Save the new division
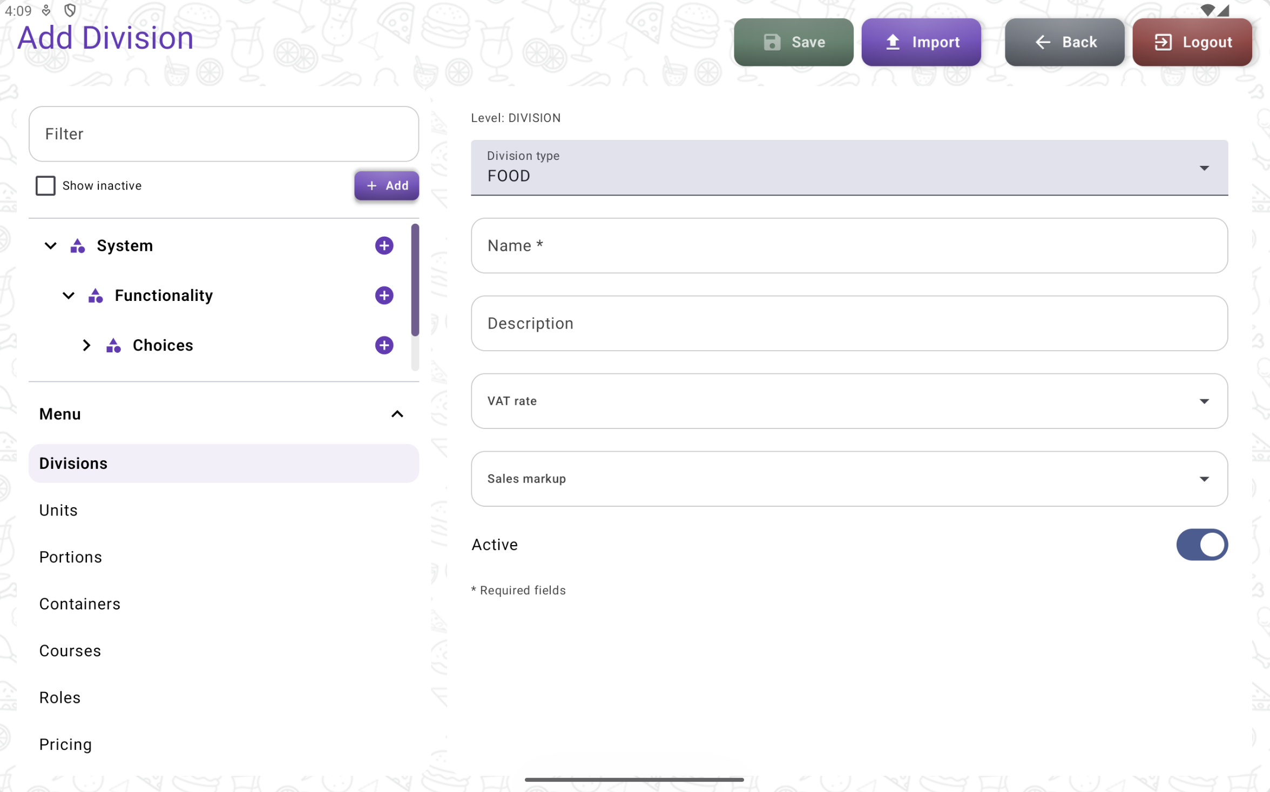 coord(793,42)
